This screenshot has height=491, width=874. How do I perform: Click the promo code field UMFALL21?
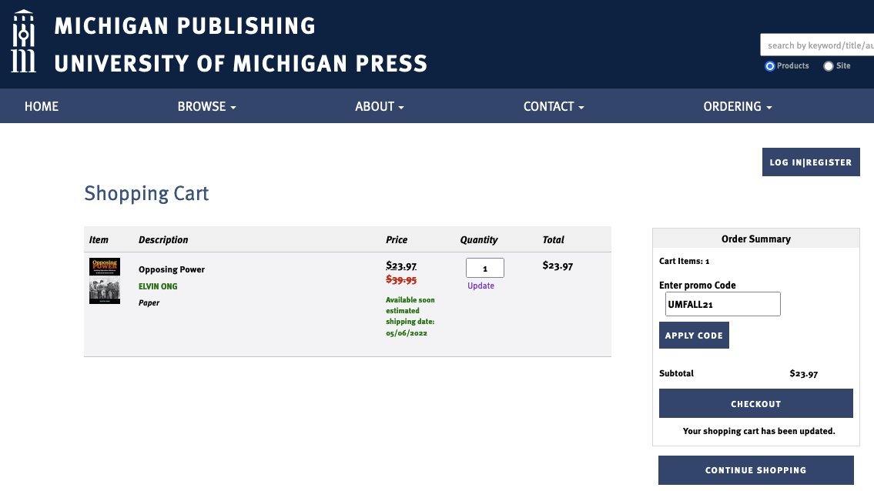pos(722,304)
